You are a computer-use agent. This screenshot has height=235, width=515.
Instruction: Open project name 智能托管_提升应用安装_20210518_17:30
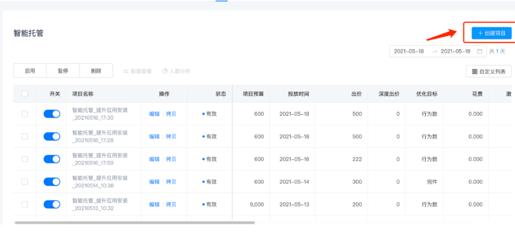(100, 114)
